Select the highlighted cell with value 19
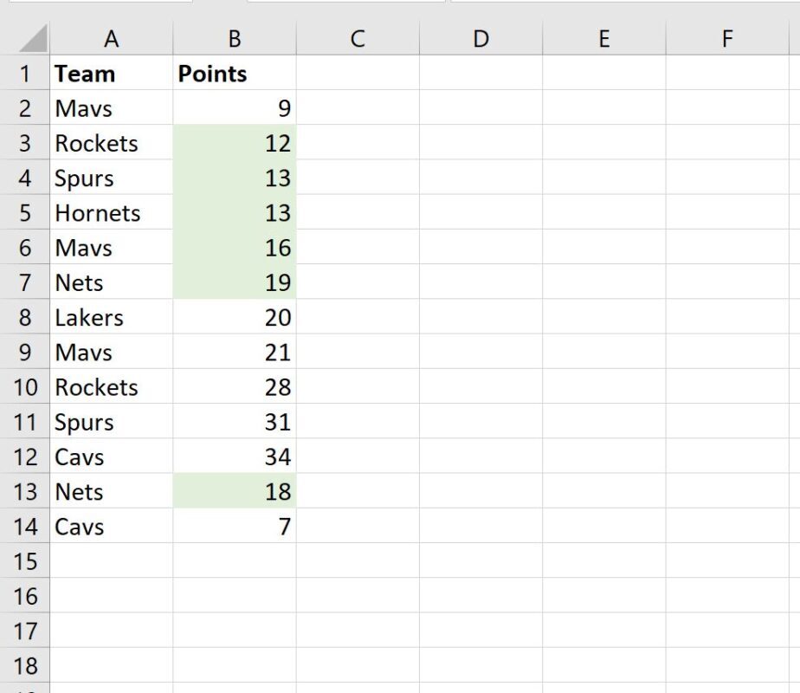 coord(234,282)
